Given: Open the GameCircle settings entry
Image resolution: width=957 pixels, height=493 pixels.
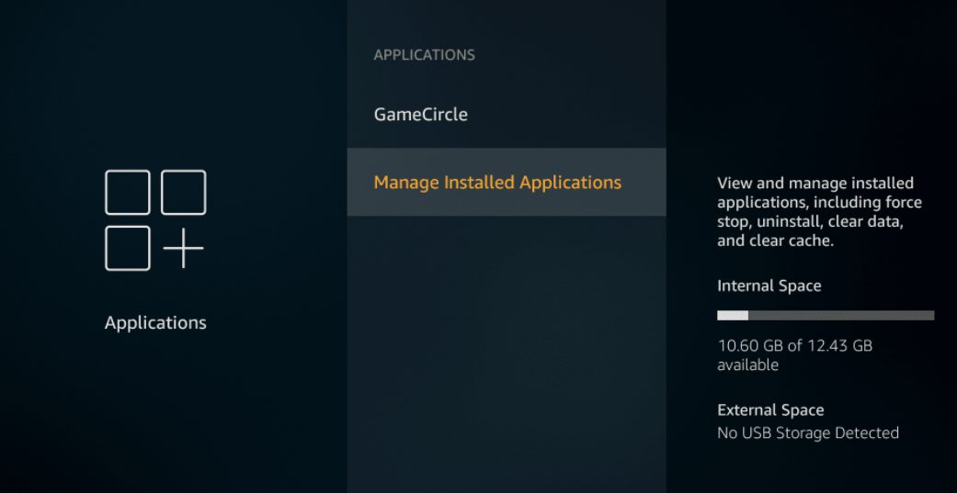Looking at the screenshot, I should click(507, 115).
